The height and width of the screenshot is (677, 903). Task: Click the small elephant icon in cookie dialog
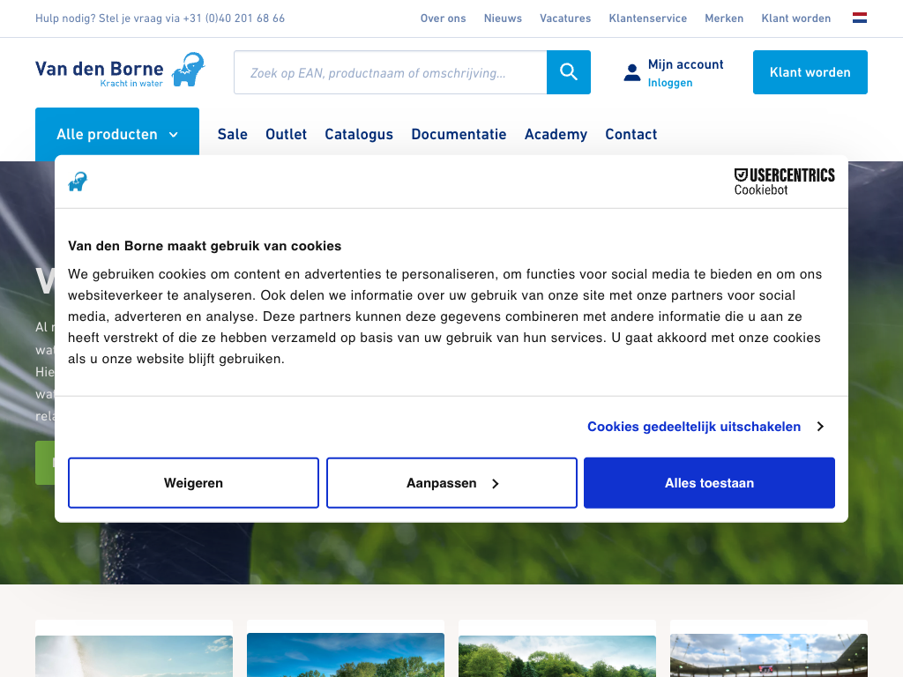78,182
